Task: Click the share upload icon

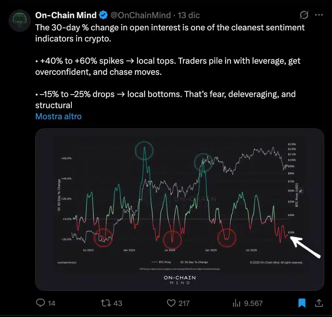Action: 319,303
